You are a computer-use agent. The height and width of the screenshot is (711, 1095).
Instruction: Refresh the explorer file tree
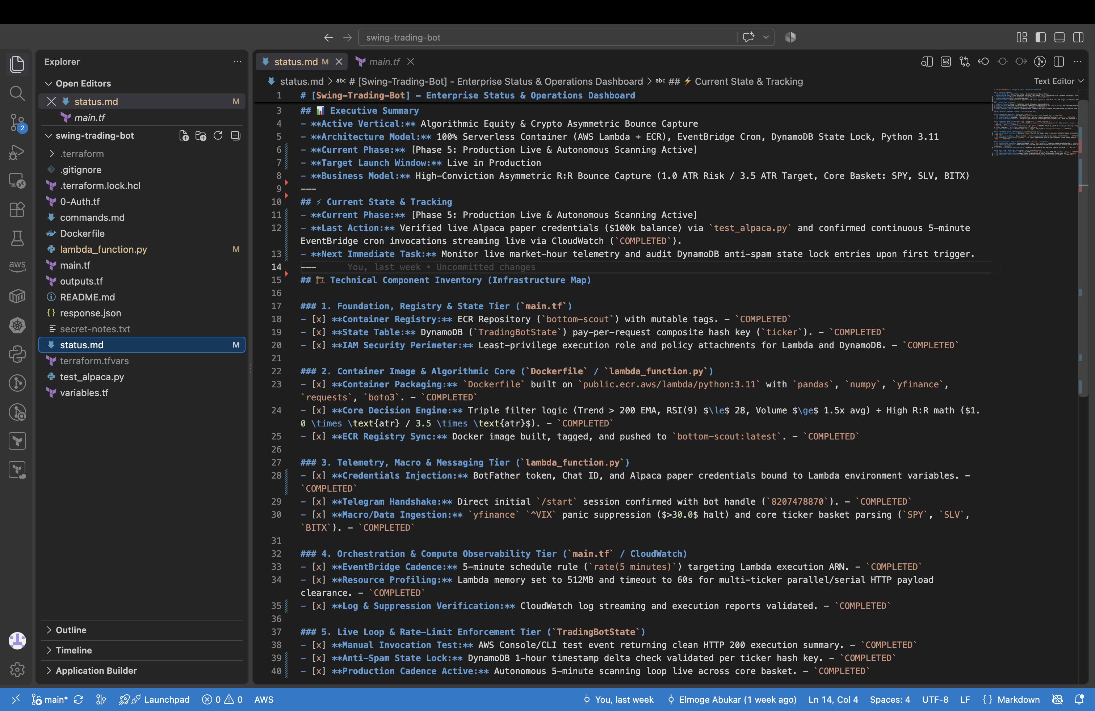(x=218, y=136)
